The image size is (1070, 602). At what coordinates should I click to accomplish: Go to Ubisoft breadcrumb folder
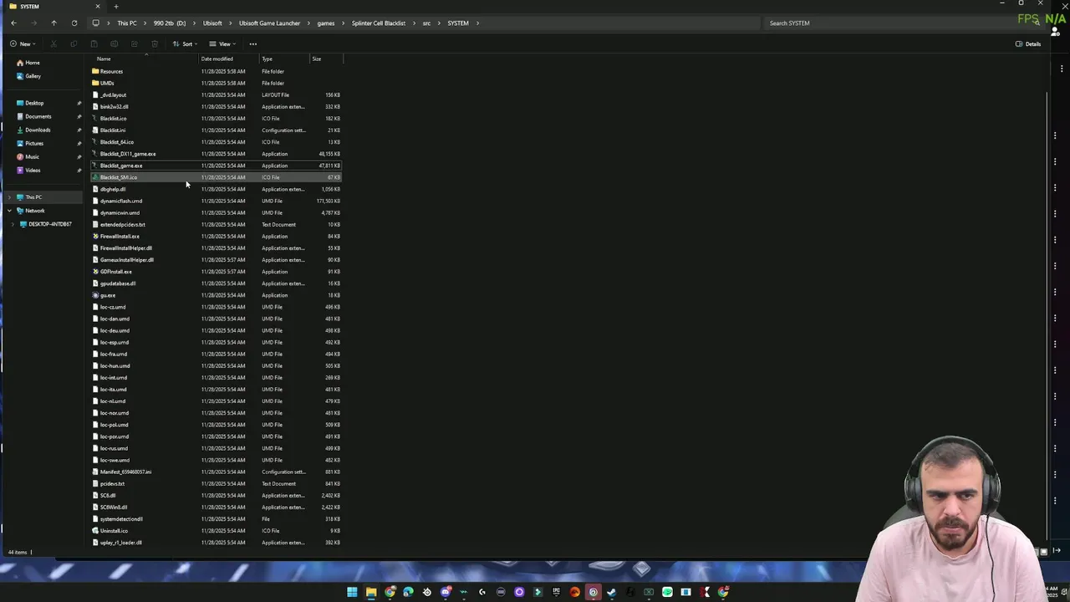coord(212,23)
